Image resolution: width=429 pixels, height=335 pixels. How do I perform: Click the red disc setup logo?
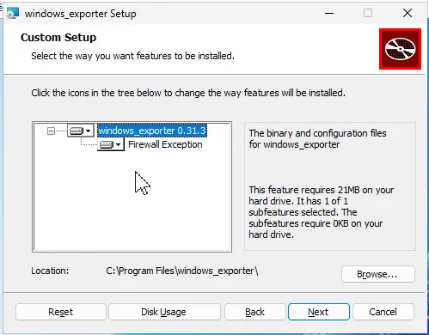click(x=400, y=49)
